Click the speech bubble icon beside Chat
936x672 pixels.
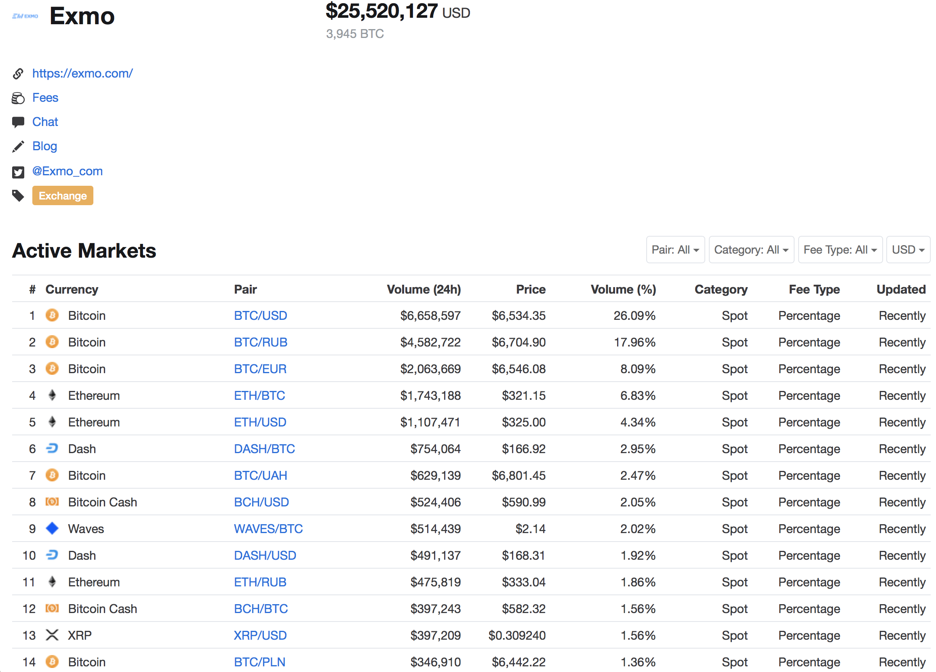[x=18, y=122]
